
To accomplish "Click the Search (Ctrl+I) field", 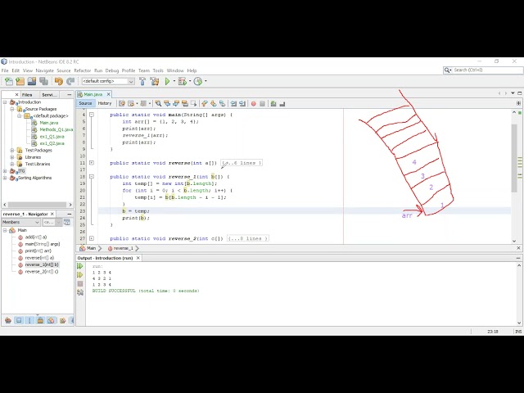I will click(483, 70).
